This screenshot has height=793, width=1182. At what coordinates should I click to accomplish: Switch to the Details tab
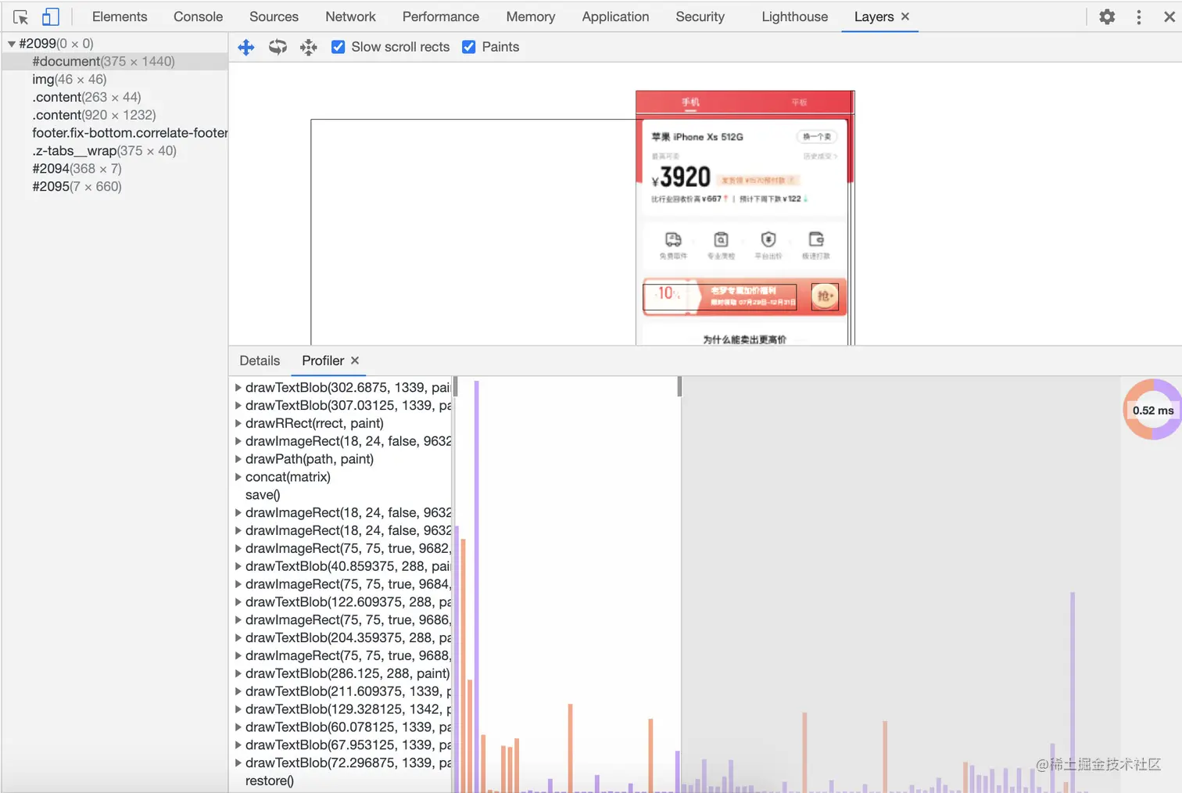coord(260,361)
